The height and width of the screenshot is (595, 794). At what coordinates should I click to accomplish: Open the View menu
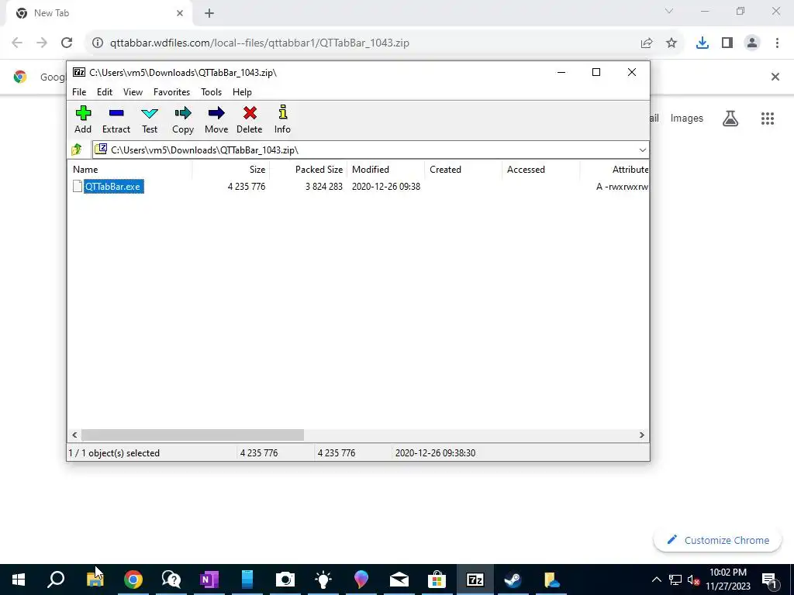click(133, 92)
